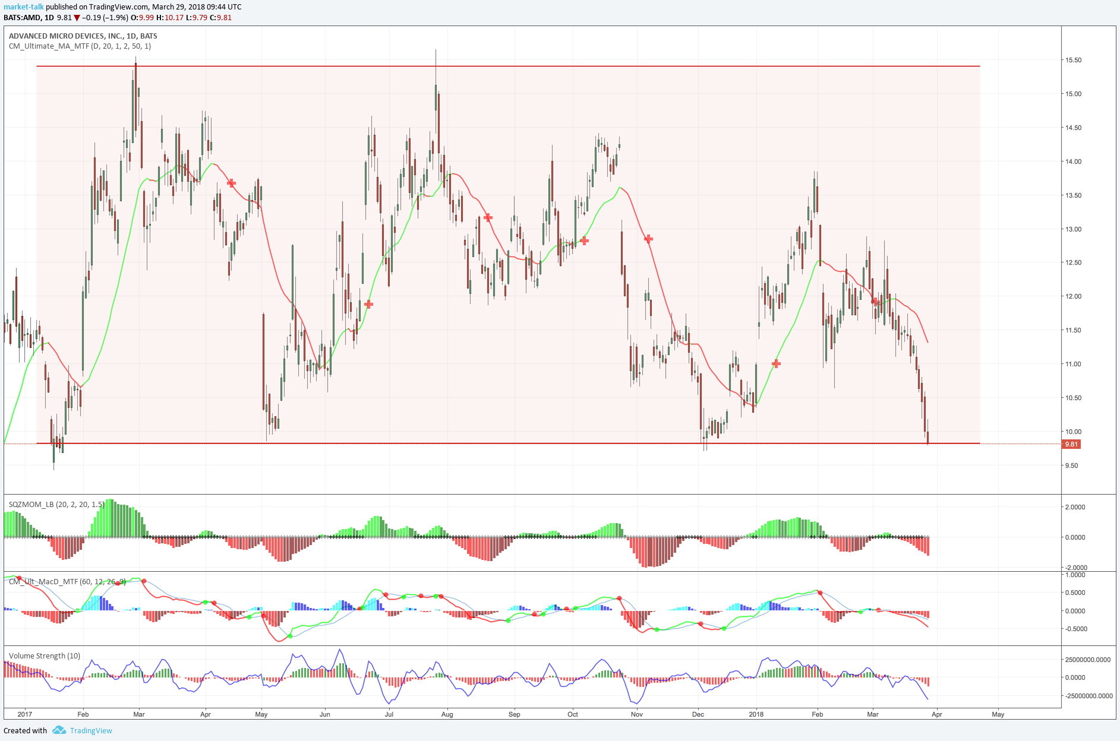Click the -0.5000 label on MACD scale
This screenshot has height=741, width=1120.
(x=1075, y=629)
